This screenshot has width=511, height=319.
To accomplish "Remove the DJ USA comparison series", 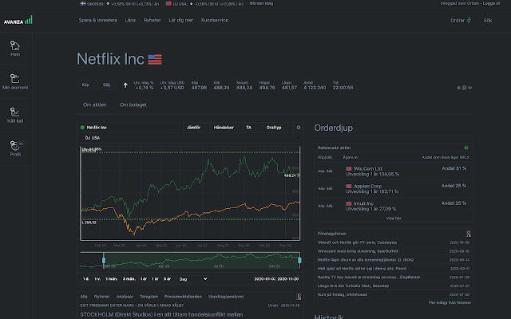I will point(298,138).
